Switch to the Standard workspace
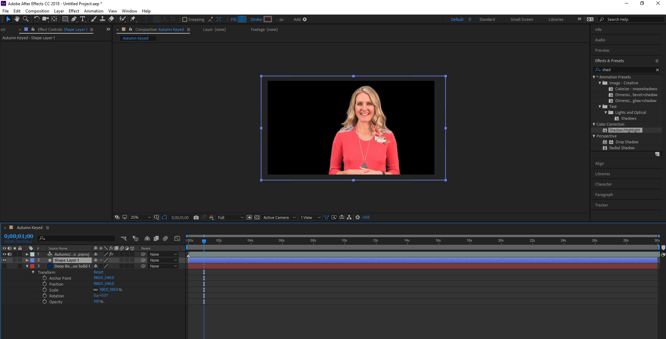 [487, 19]
